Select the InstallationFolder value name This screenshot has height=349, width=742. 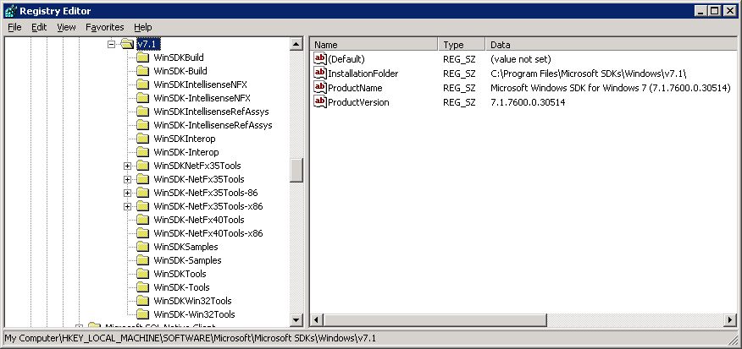363,74
